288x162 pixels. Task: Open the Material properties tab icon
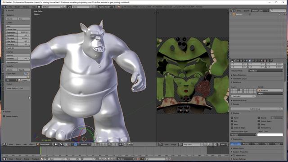coord(261,61)
